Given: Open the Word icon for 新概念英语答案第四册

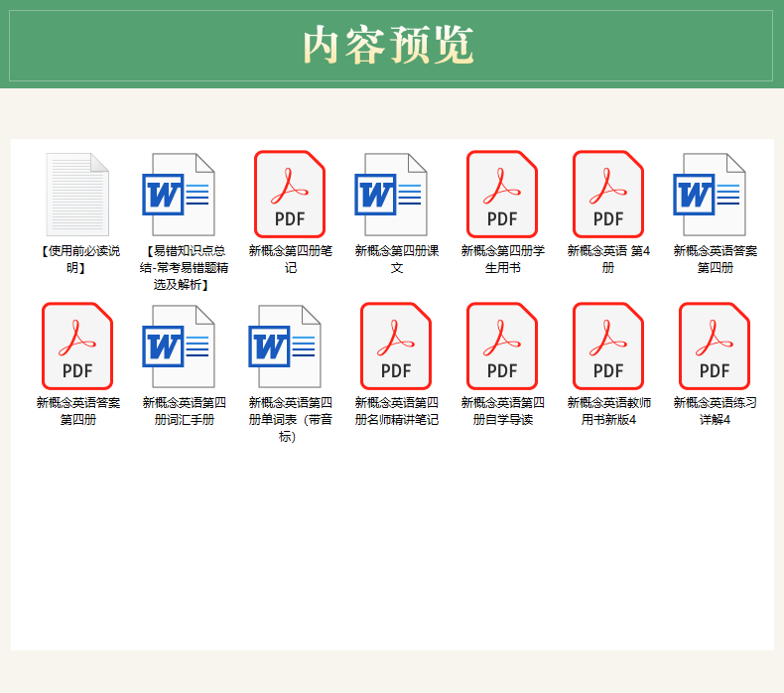Looking at the screenshot, I should pos(710,195).
